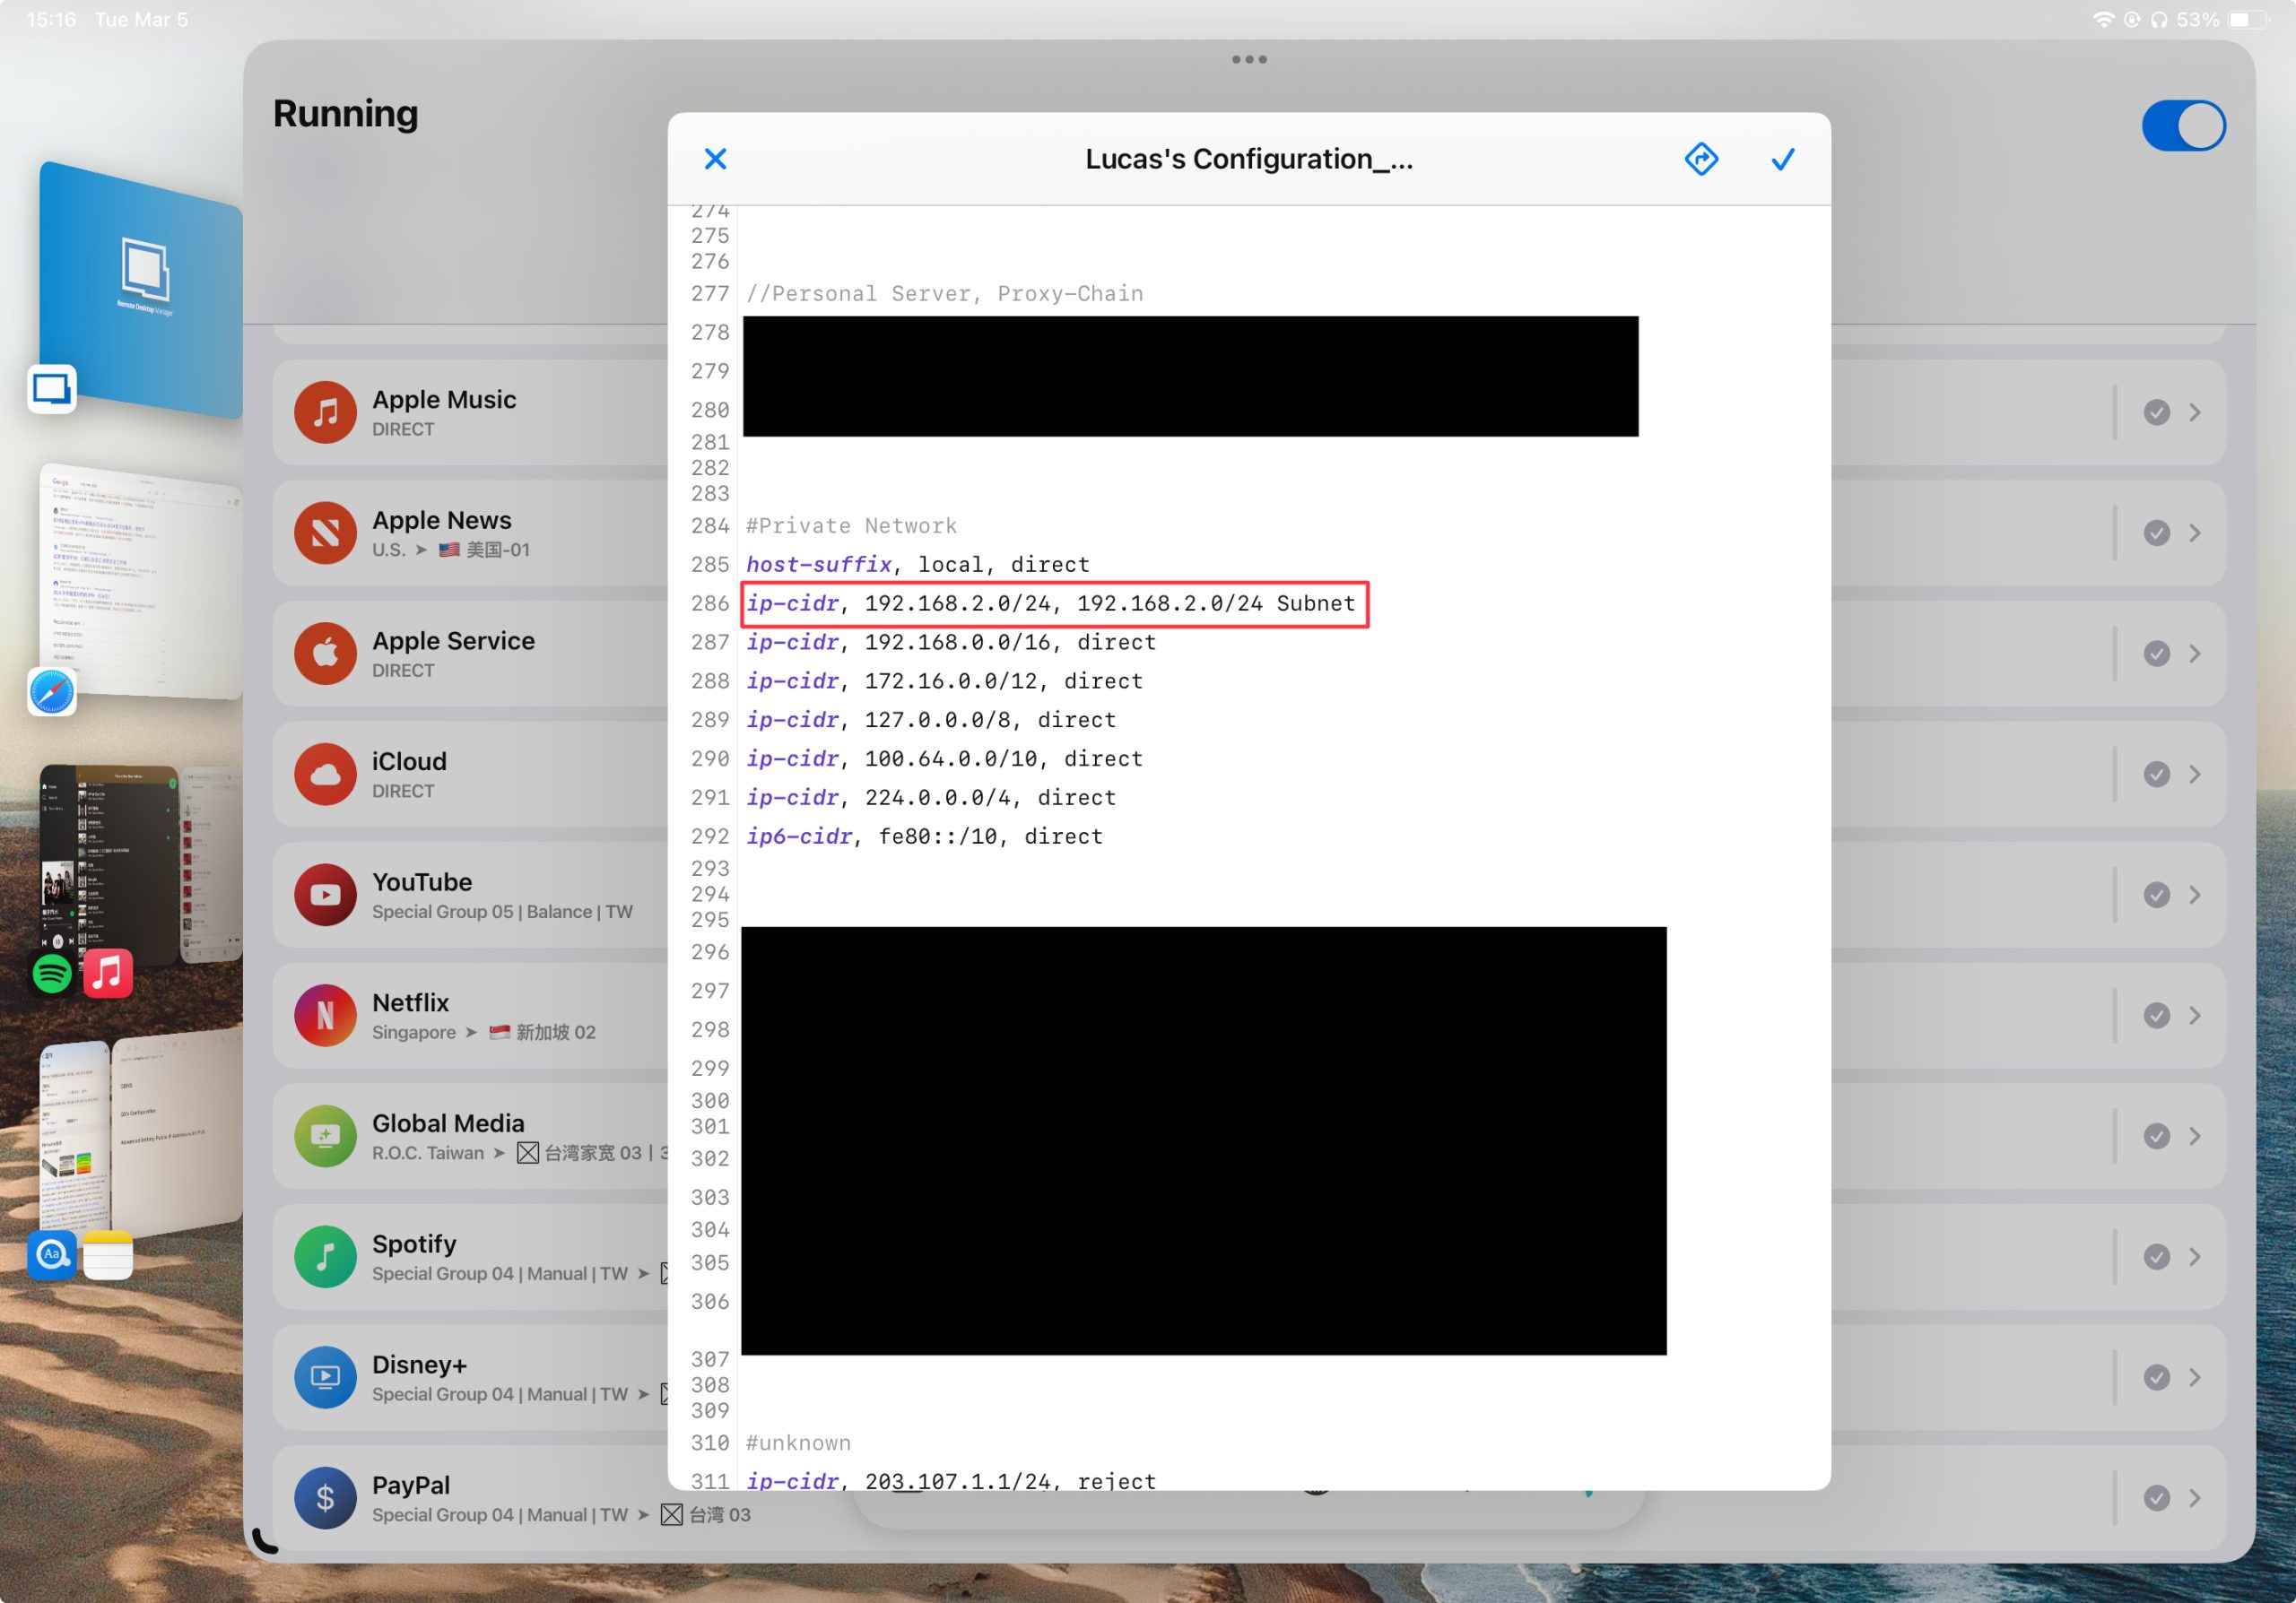Expand the Apple News row chevron
The height and width of the screenshot is (1603, 2296).
(2194, 533)
